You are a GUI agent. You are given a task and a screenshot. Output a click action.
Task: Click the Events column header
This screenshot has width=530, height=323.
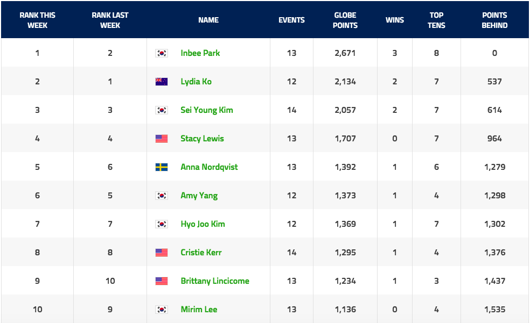pyautogui.click(x=291, y=20)
